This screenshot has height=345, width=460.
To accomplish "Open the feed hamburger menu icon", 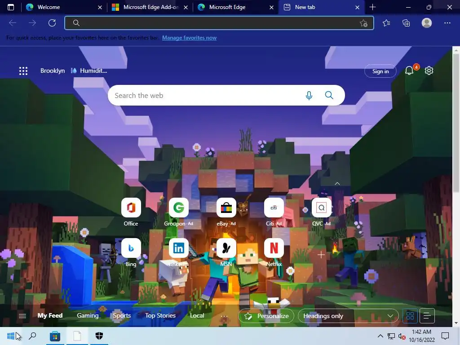I will (22, 316).
